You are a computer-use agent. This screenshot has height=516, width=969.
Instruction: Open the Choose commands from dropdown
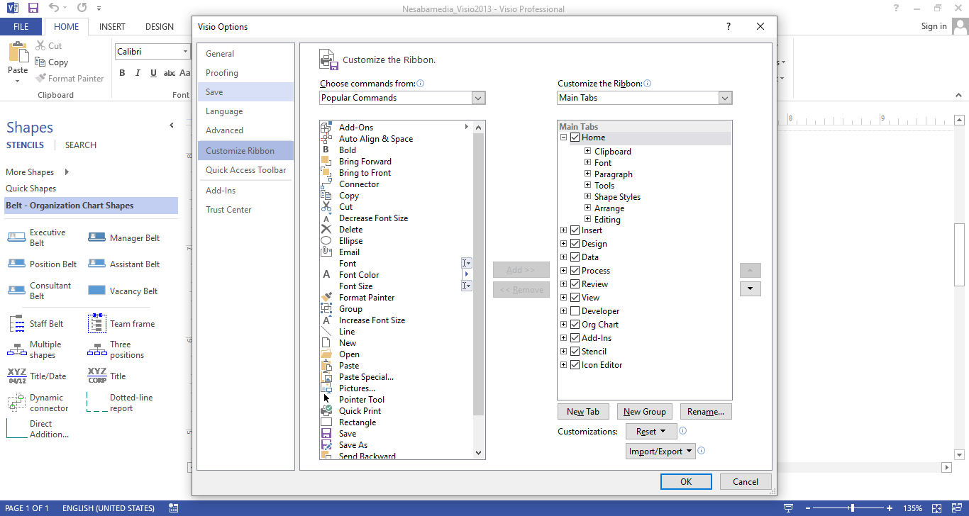pos(478,98)
